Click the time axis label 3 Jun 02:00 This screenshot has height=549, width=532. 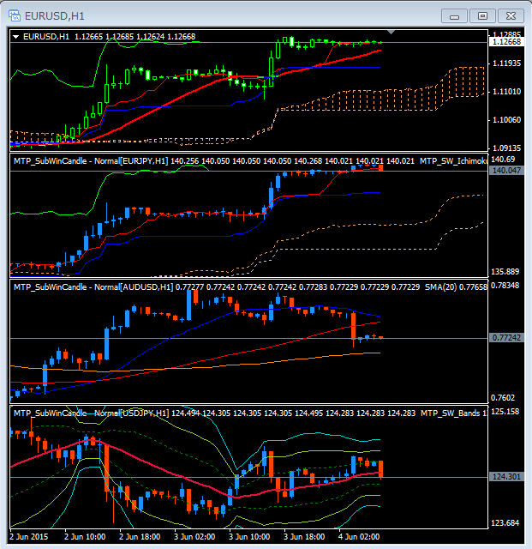tap(194, 537)
